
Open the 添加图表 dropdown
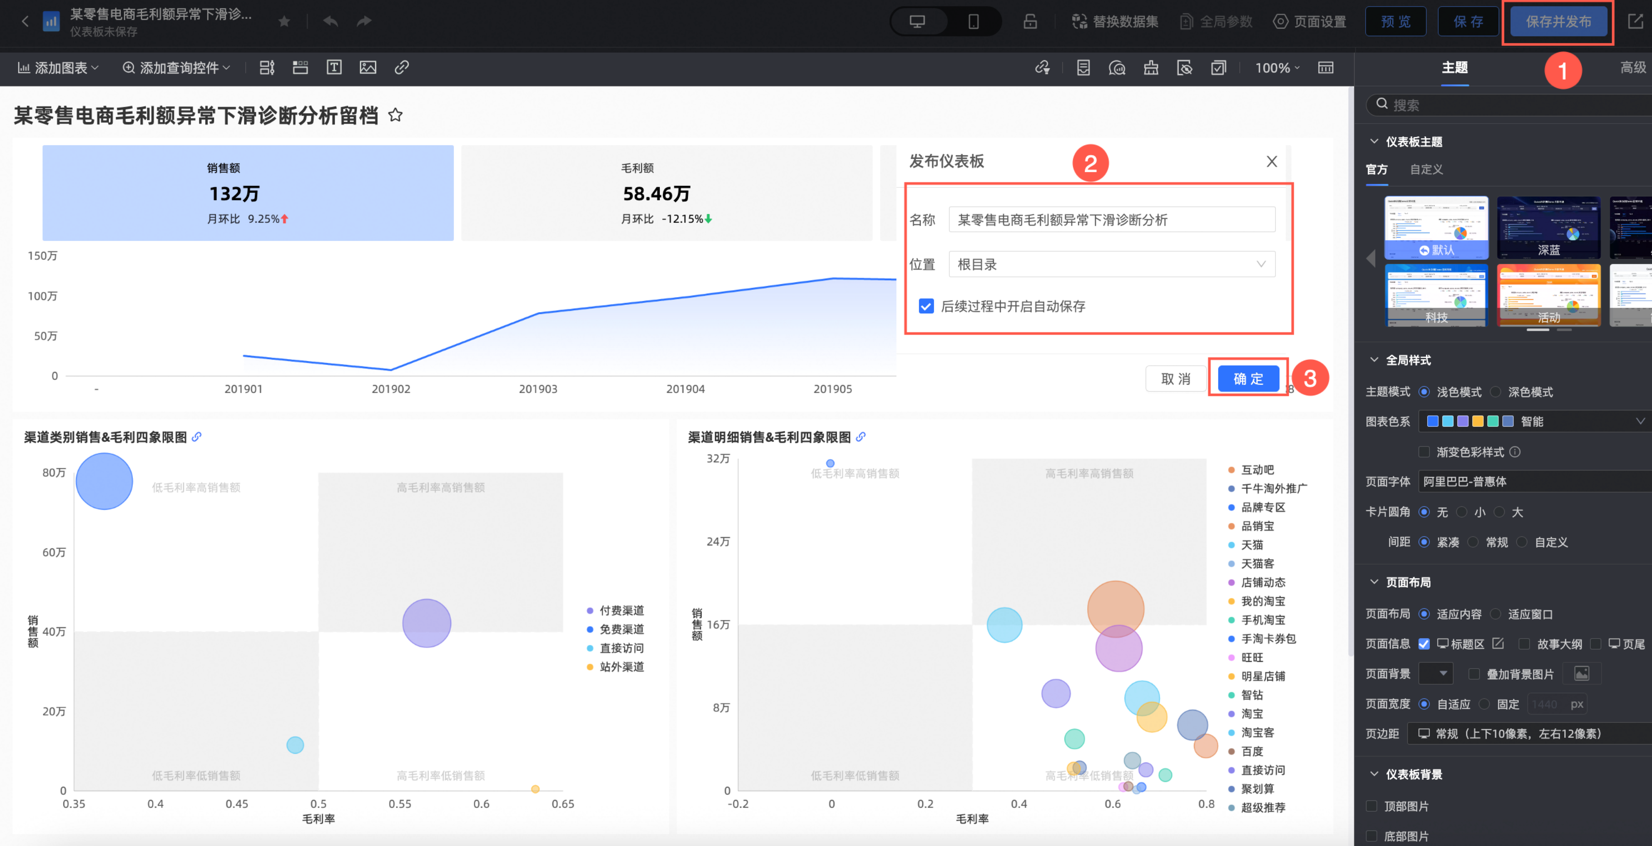58,67
